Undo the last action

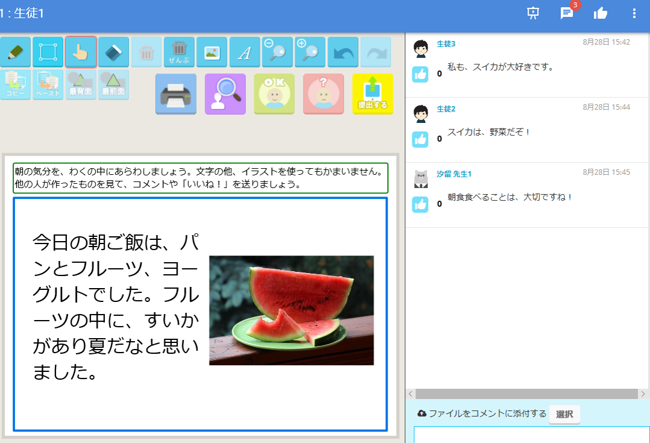point(343,52)
